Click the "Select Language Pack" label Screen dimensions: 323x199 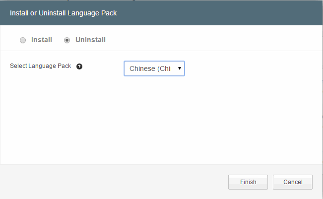tap(41, 66)
